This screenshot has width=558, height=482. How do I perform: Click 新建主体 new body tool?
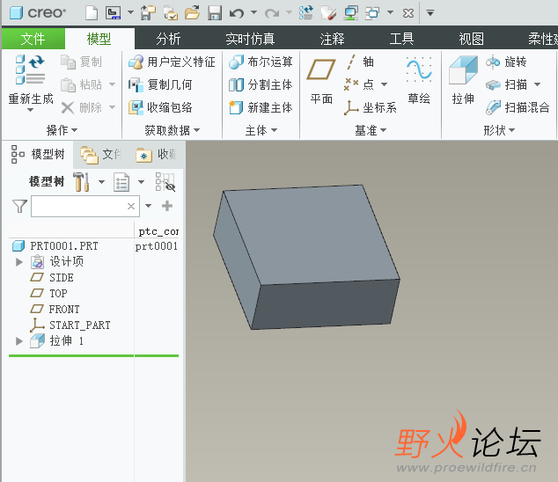coord(261,107)
